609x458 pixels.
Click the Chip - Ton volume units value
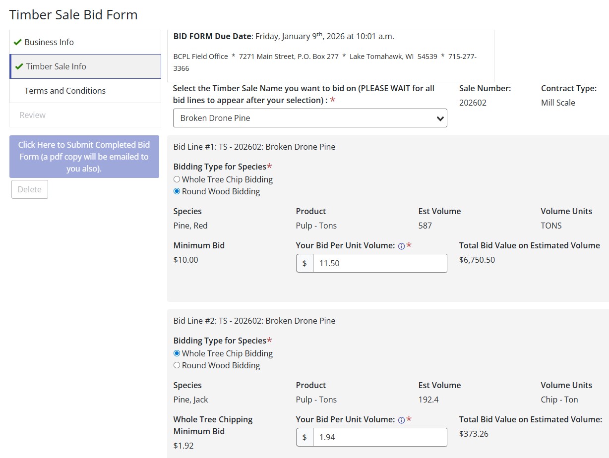[559, 400]
